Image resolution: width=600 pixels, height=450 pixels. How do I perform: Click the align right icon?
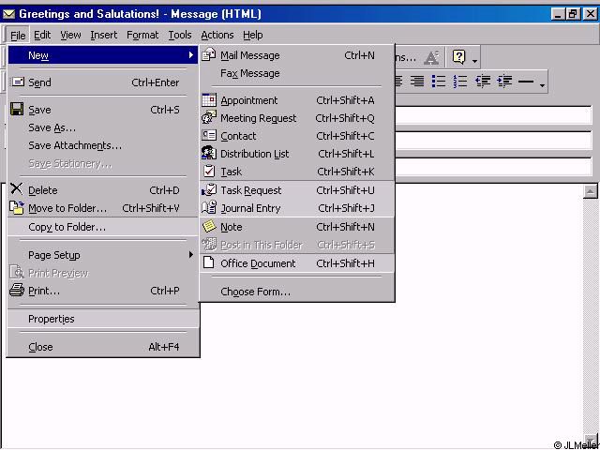point(417,82)
